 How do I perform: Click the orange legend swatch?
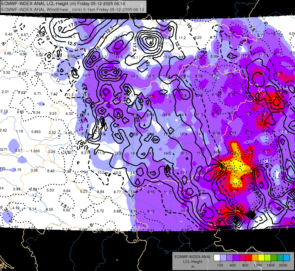(255, 258)
